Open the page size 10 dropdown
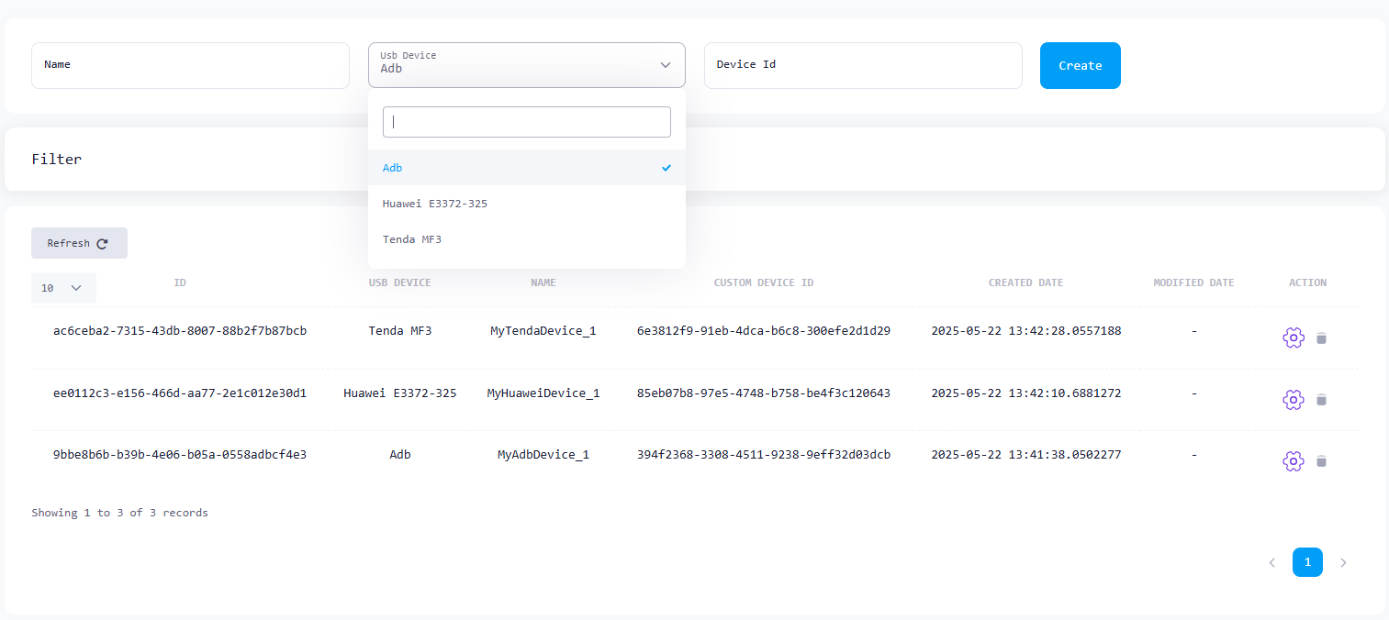1389x620 pixels. [x=63, y=288]
